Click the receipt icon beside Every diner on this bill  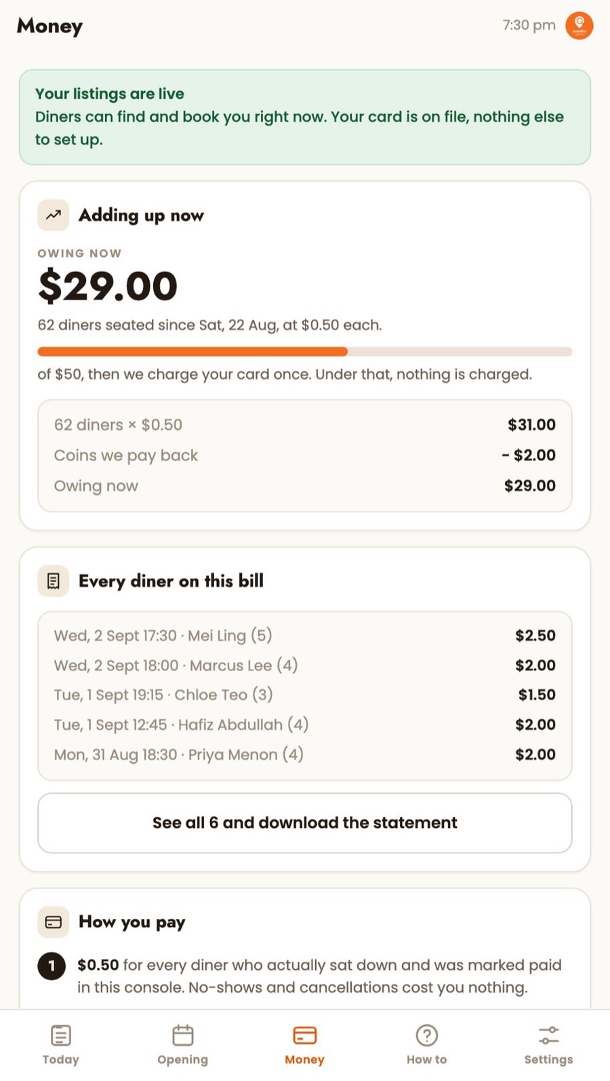point(54,581)
